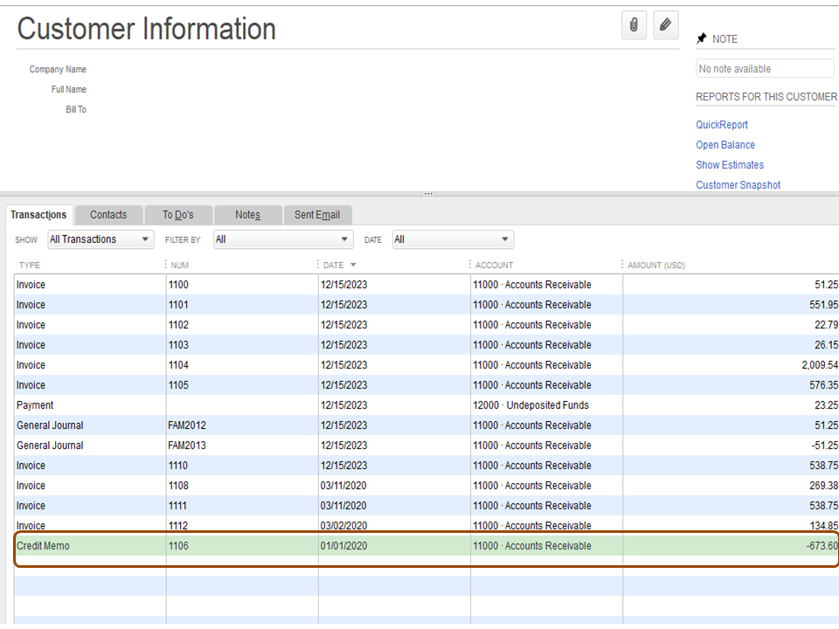Open the Customer Snapshot link
Viewport: 839px width, 629px height.
738,185
